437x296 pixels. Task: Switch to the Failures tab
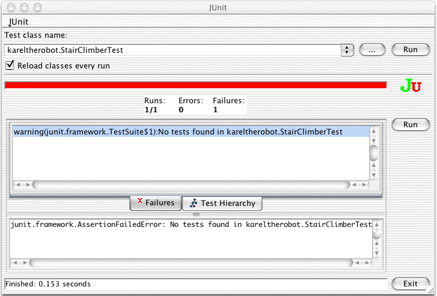pyautogui.click(x=156, y=203)
